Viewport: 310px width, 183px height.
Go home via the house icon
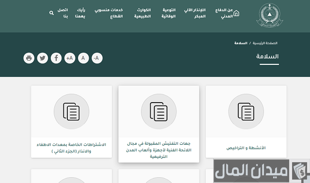(236, 13)
